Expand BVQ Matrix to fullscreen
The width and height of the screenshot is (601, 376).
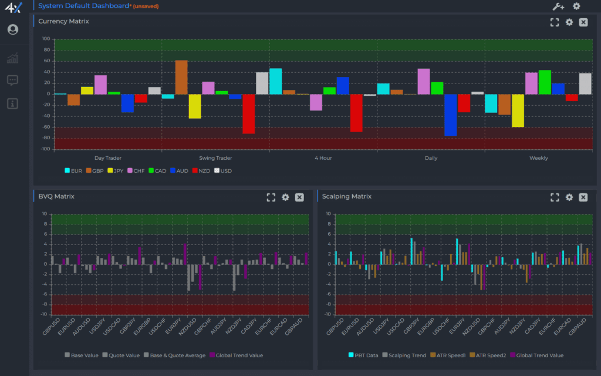(x=271, y=197)
